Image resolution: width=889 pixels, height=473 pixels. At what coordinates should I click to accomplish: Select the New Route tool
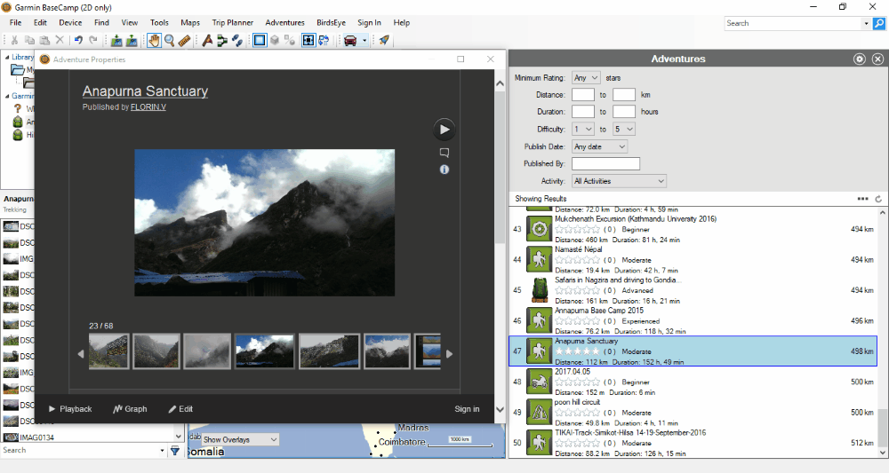[x=222, y=40]
